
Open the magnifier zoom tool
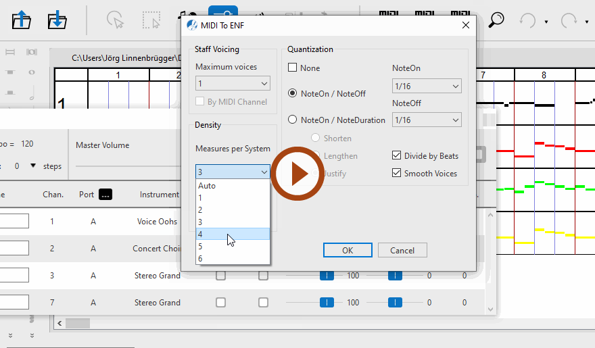[496, 20]
